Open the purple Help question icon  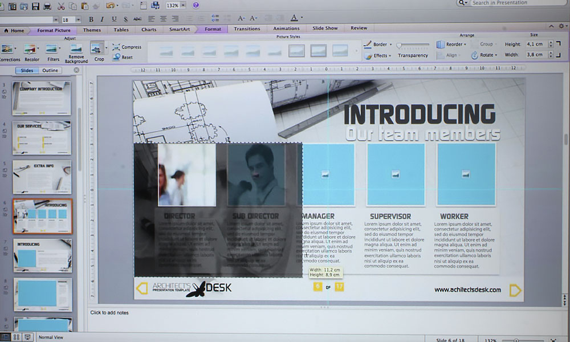click(x=196, y=5)
